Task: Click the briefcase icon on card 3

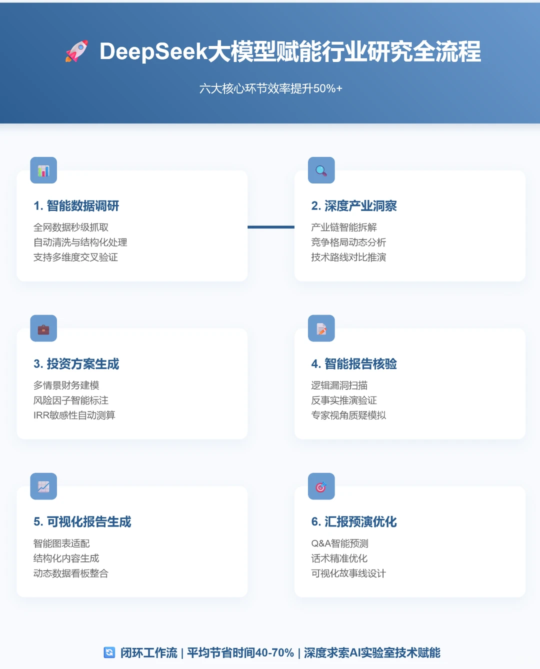Action: point(43,328)
